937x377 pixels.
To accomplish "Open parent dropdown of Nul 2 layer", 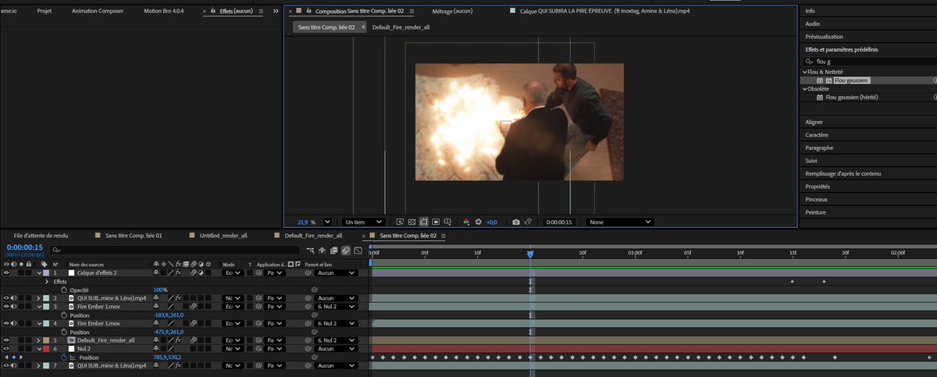I will [337, 349].
